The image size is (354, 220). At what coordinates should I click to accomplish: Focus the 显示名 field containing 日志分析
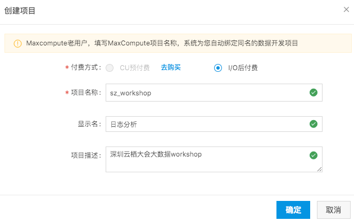coord(214,124)
